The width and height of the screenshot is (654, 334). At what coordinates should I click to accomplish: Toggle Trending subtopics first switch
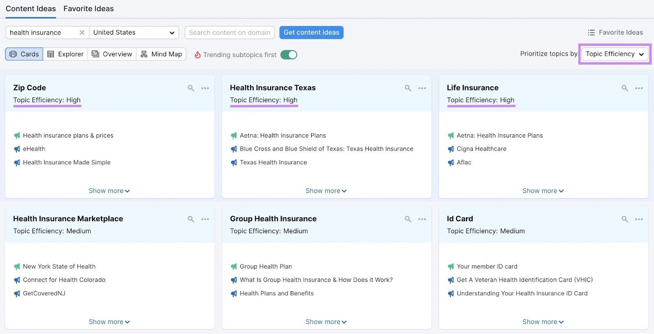coord(289,55)
